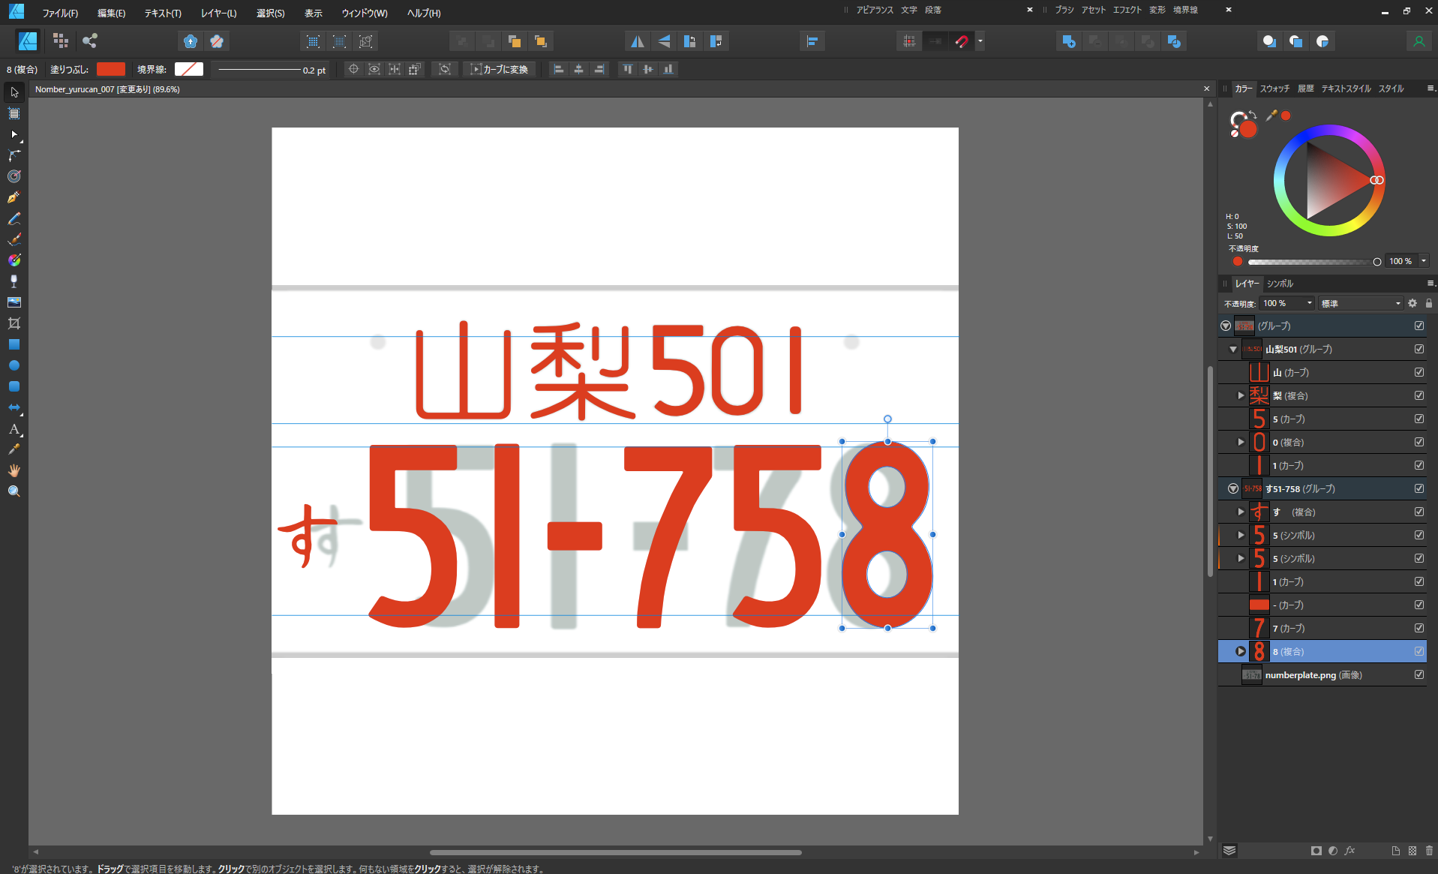
Task: Toggle visibility checkbox of 7 (カーブ) layer
Action: coord(1419,628)
